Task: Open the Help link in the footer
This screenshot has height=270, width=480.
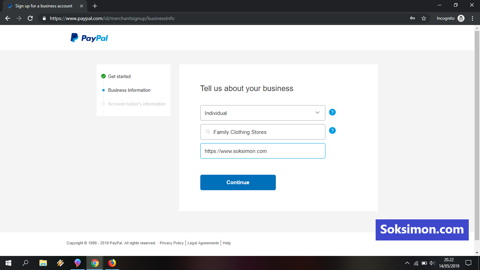Action: [x=227, y=243]
